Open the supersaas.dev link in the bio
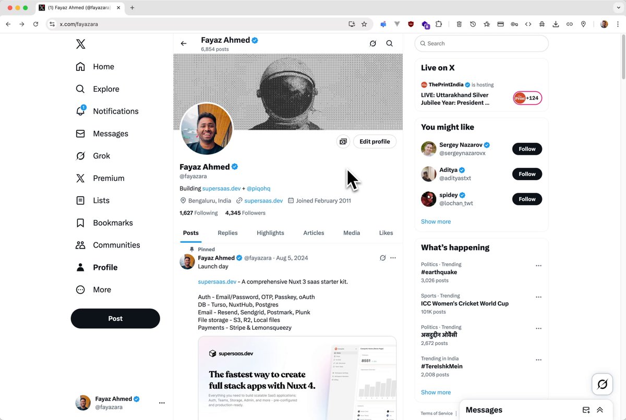 [x=221, y=189]
